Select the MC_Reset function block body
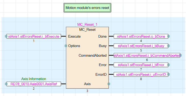 coord(87,58)
